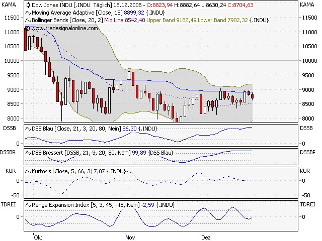Click the -50 label on Kurtosis left axis
This screenshot has height=241, width=322.
click(15, 195)
